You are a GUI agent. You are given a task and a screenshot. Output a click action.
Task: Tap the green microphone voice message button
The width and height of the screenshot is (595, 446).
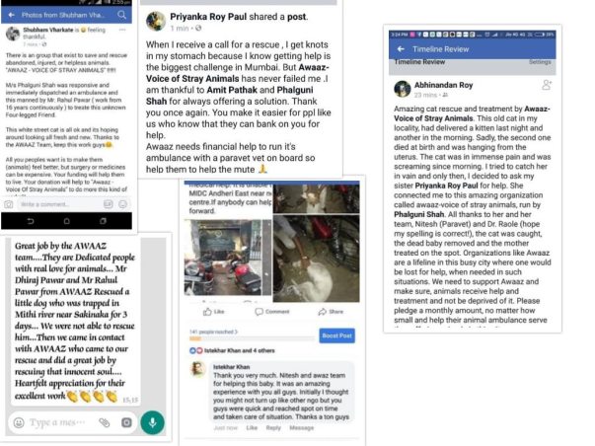pyautogui.click(x=152, y=422)
